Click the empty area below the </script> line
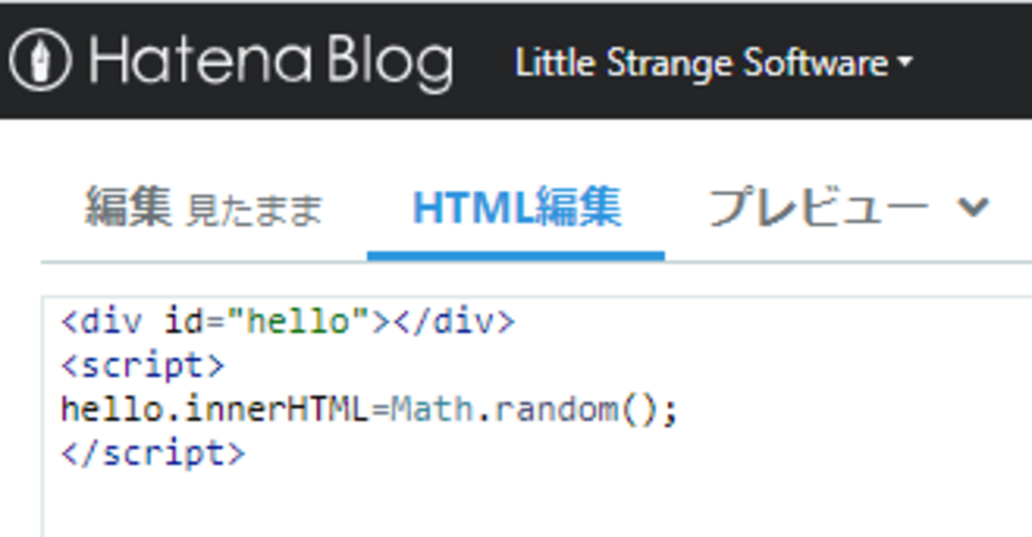1032x537 pixels. click(476, 500)
